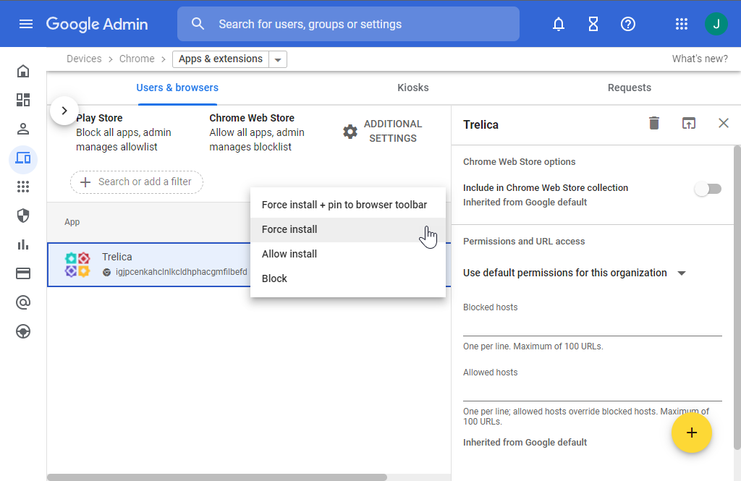This screenshot has height=481, width=741.
Task: Expand the Apps & extensions dropdown arrow
Action: pyautogui.click(x=278, y=59)
